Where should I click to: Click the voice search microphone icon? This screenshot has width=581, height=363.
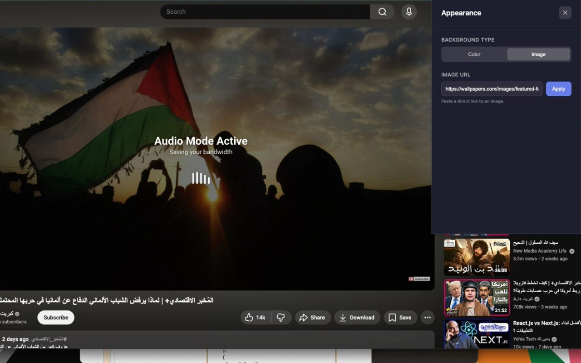409,12
